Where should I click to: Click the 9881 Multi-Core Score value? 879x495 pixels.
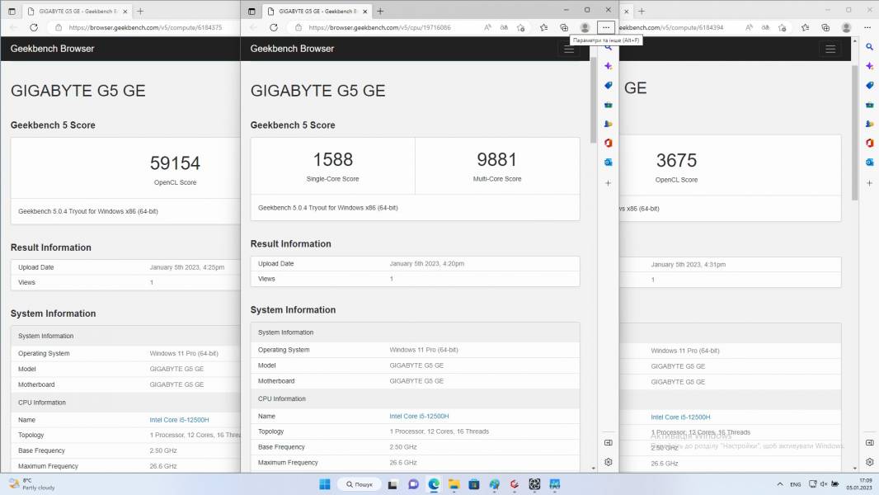tap(496, 160)
